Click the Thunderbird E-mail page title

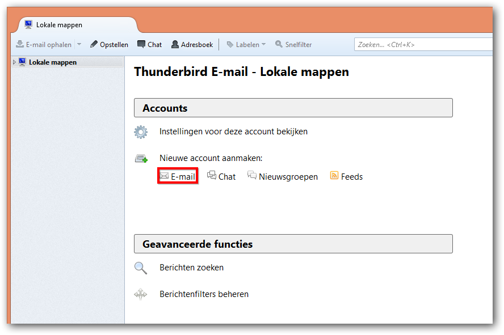click(x=241, y=72)
